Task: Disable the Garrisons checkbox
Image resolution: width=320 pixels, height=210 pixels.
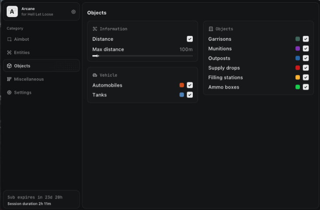Action: coord(306,39)
